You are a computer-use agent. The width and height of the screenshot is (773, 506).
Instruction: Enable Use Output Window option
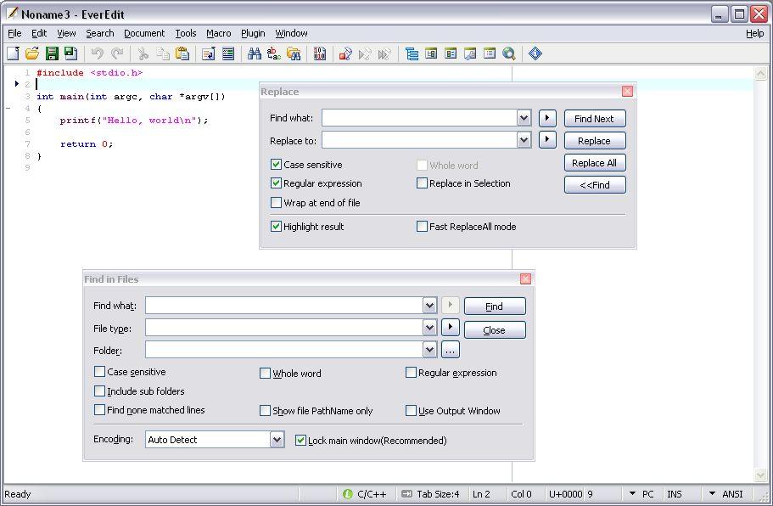coord(412,410)
